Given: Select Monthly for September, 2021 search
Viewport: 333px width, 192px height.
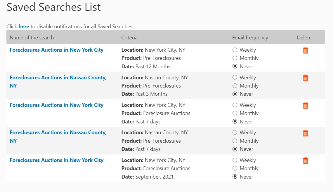Looking at the screenshot, I should click(x=235, y=168).
